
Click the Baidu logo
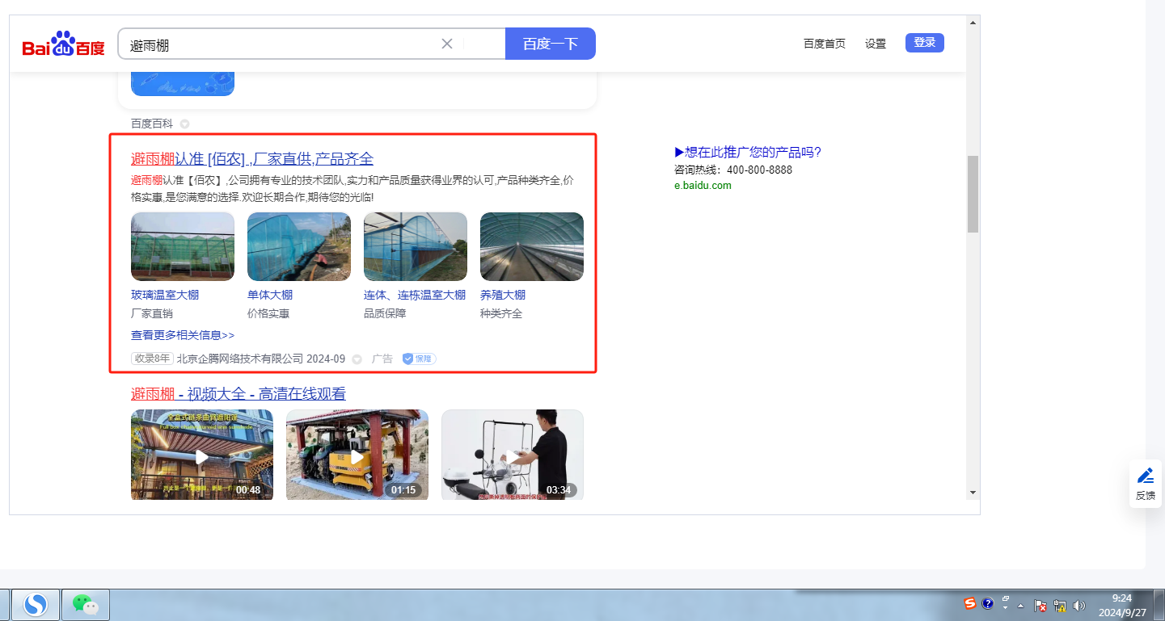[64, 44]
